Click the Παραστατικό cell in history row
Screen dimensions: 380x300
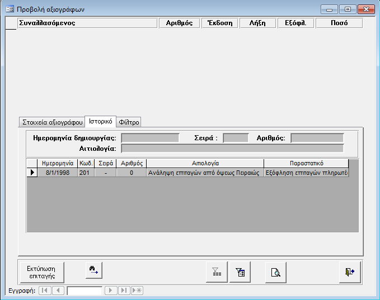[306, 173]
